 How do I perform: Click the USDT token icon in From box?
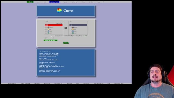click(48, 33)
